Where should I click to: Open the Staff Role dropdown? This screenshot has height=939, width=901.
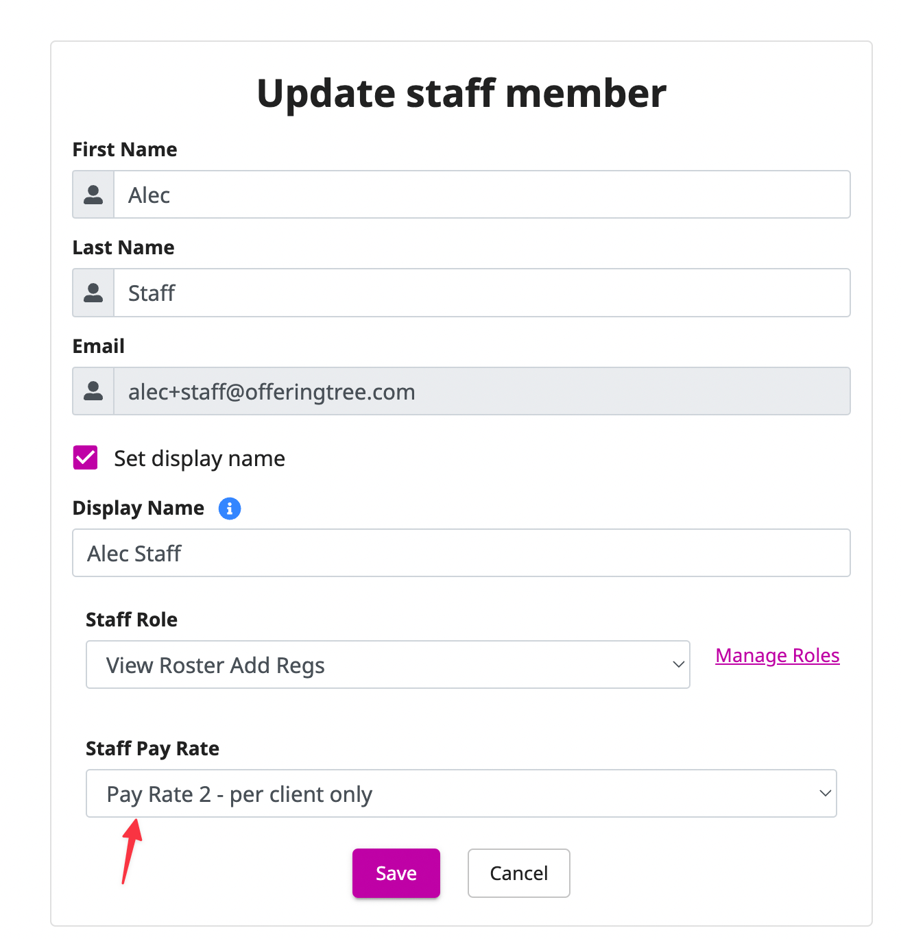[387, 664]
